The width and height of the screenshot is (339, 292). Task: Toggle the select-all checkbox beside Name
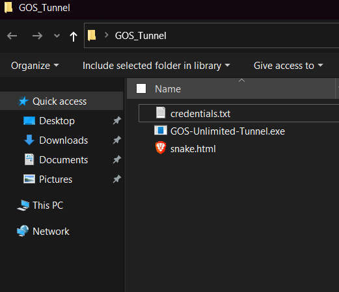tap(141, 88)
